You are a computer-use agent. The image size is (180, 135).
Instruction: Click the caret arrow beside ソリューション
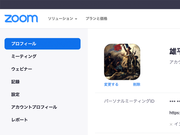(76, 19)
